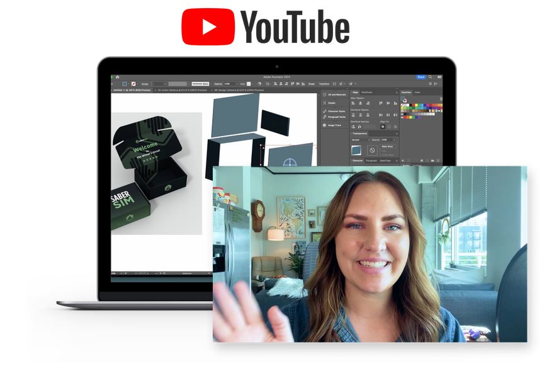Select Align To Selection option
Screen dimensions: 554x366
(389, 127)
